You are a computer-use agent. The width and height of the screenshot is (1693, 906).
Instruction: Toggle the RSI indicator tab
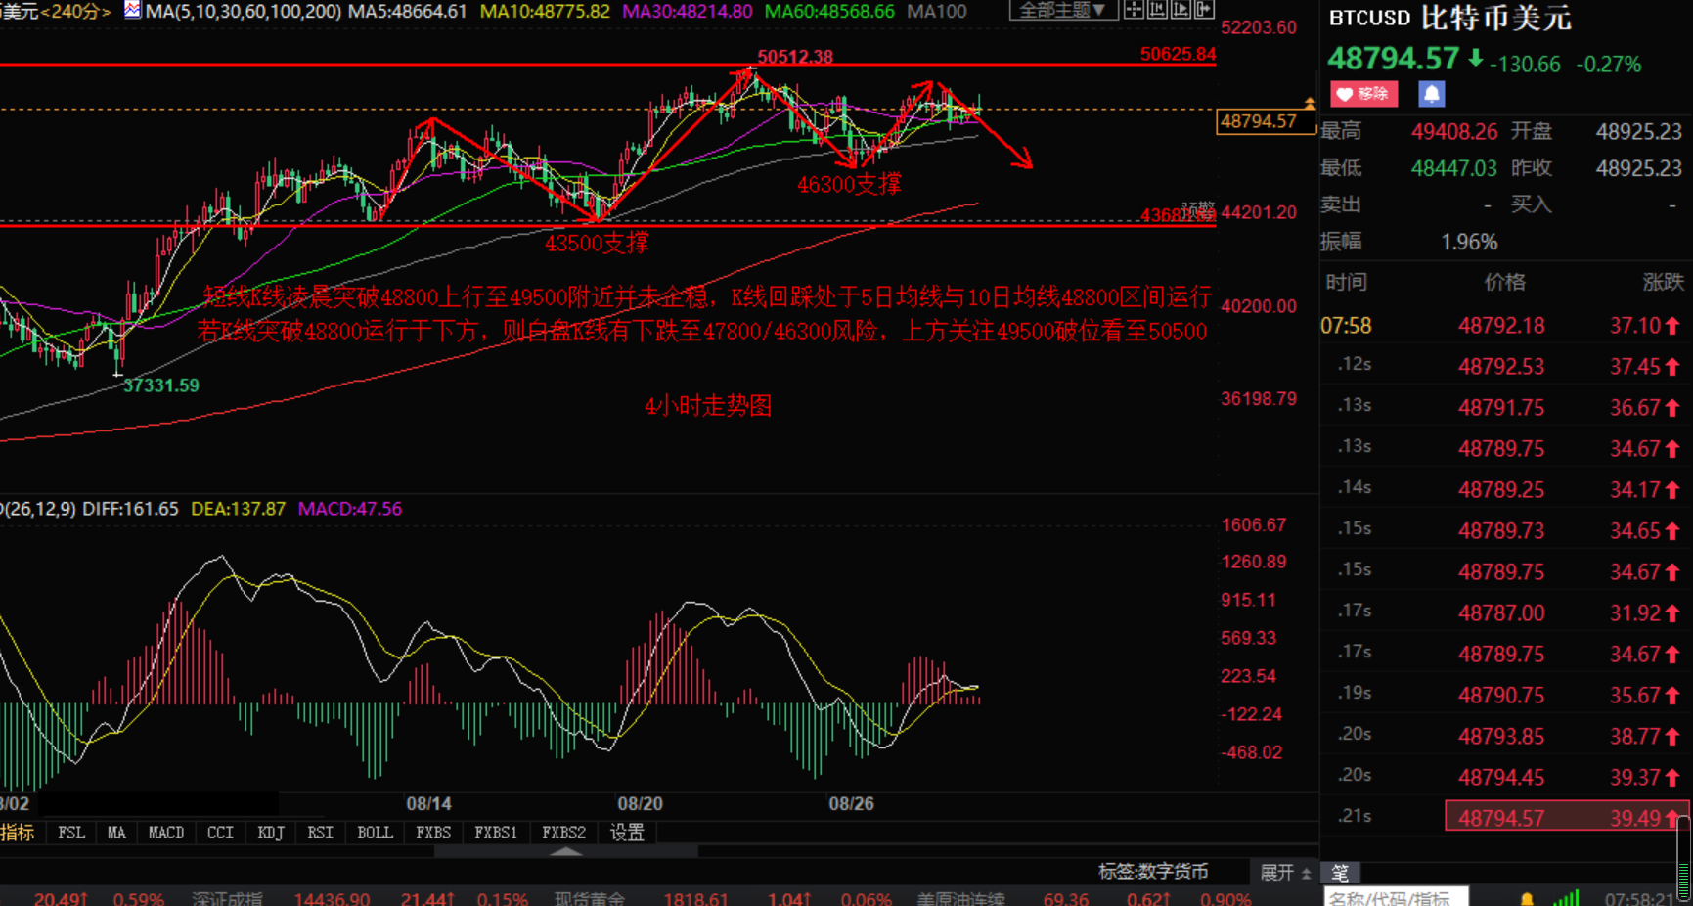pyautogui.click(x=320, y=833)
